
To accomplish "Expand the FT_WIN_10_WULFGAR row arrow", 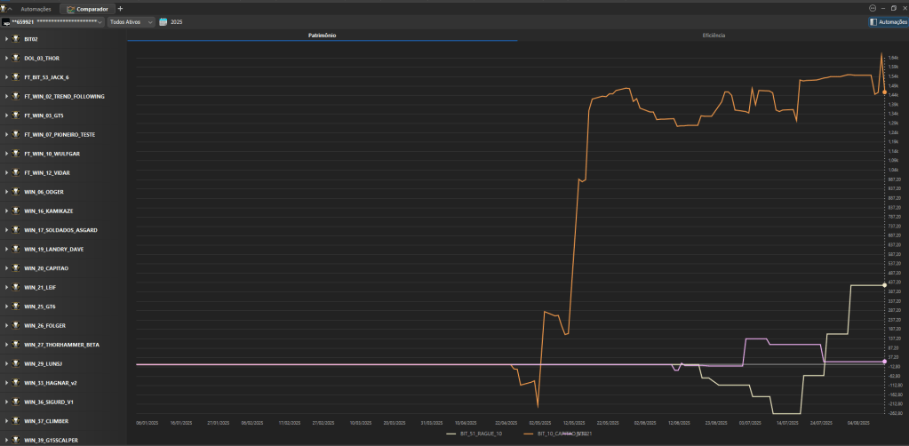I will (x=6, y=154).
